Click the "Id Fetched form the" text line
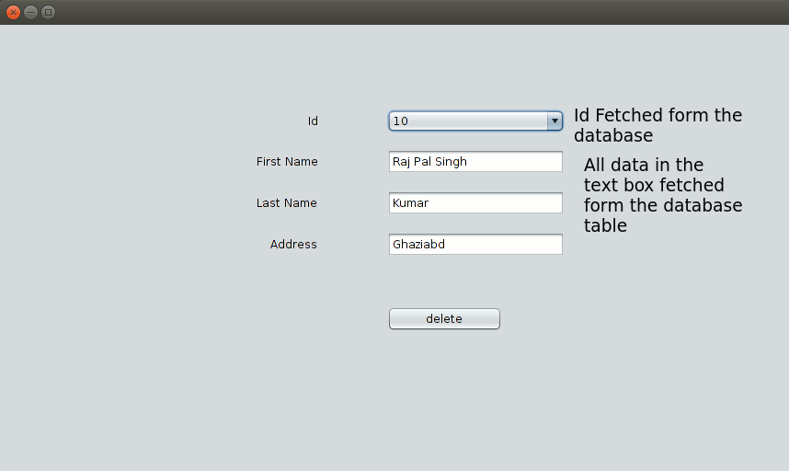 click(x=657, y=116)
